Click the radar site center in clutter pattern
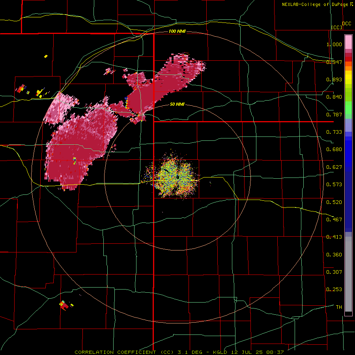The width and height of the screenshot is (355, 355). [x=178, y=177]
